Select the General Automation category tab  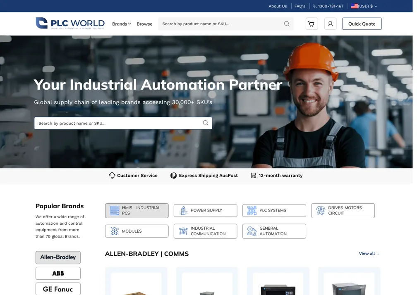[x=274, y=231]
